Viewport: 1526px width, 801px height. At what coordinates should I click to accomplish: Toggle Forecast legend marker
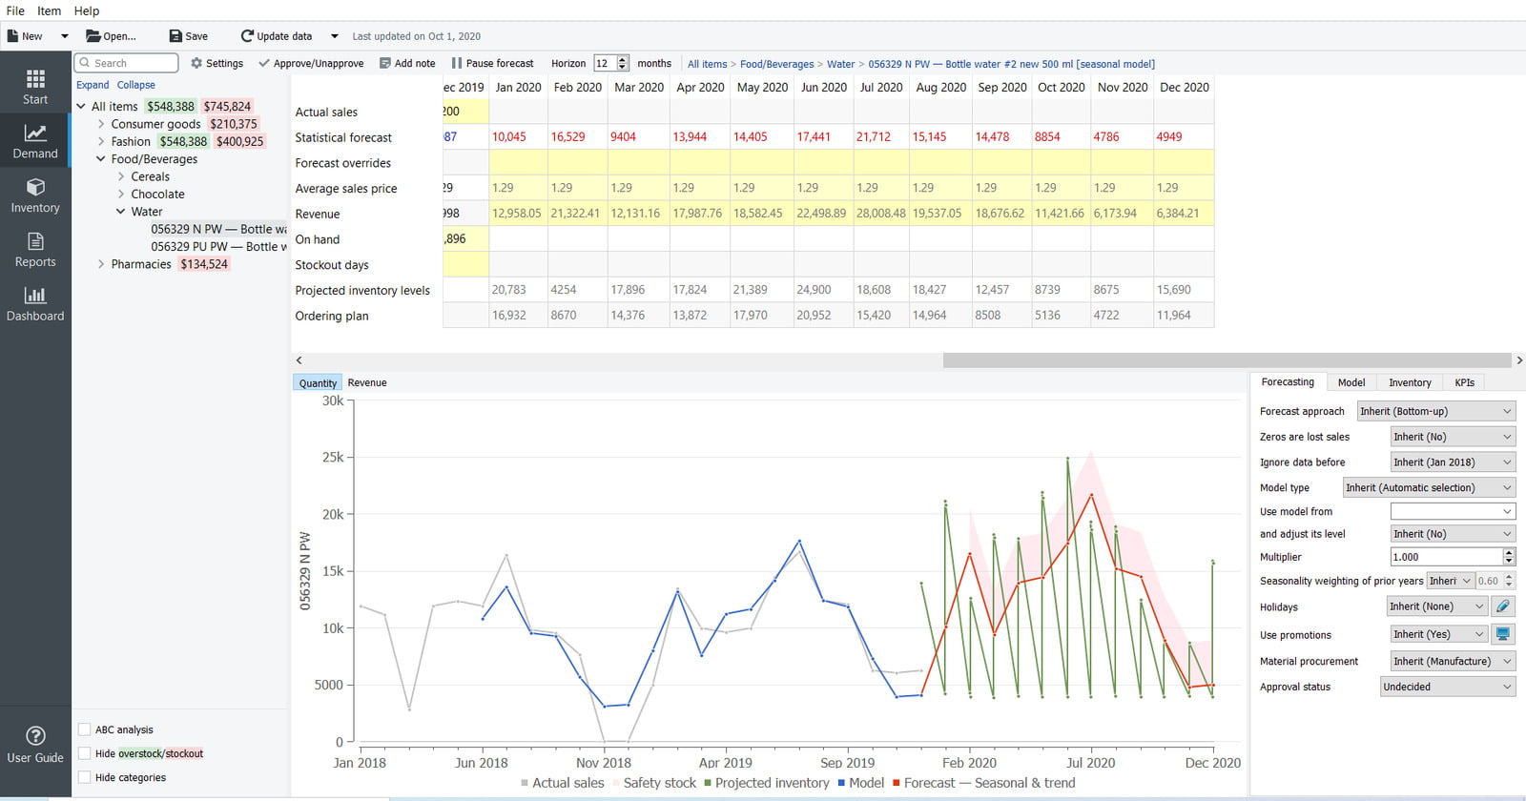point(897,783)
